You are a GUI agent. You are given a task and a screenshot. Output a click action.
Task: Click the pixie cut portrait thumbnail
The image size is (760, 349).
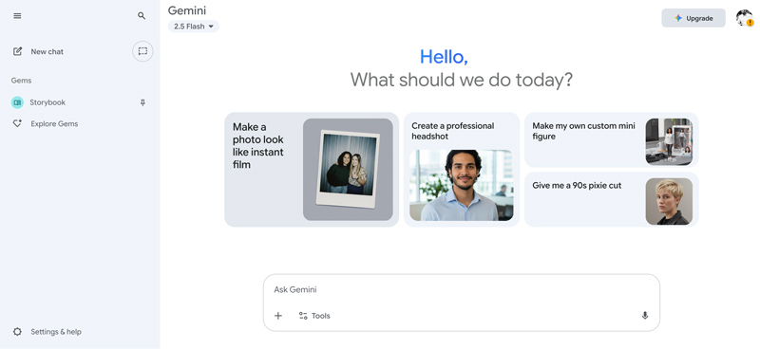pyautogui.click(x=669, y=201)
